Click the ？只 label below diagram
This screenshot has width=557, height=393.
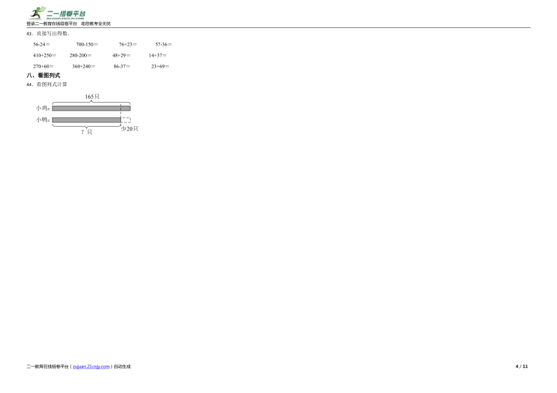click(86, 132)
